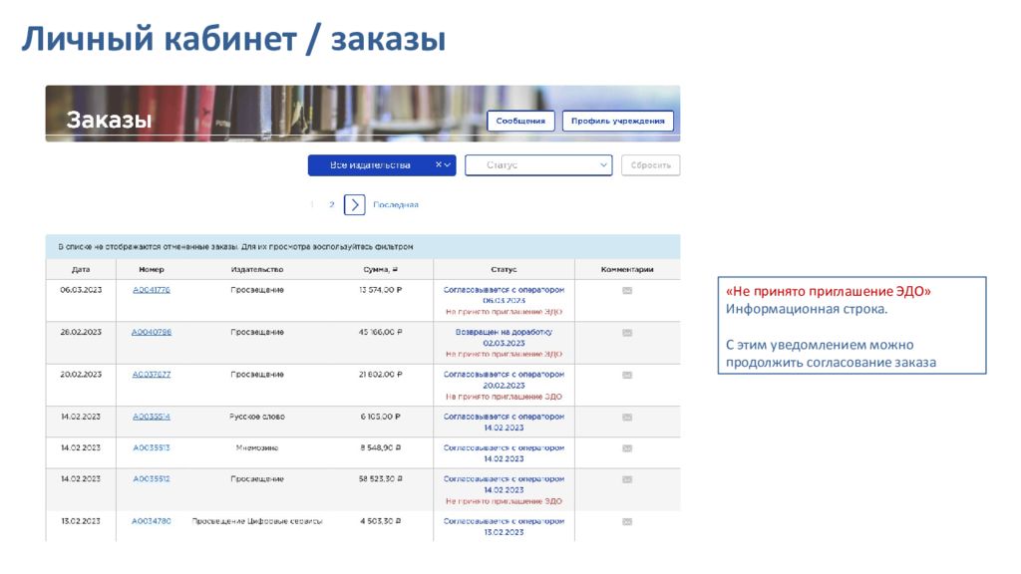
Task: Click the Номер column header
Action: pos(152,269)
